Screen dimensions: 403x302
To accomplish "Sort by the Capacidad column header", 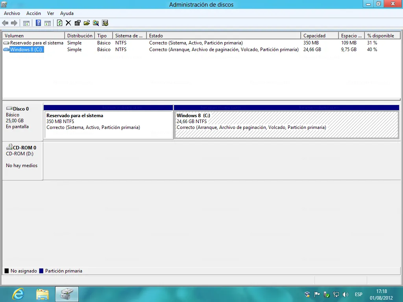I will (x=320, y=36).
